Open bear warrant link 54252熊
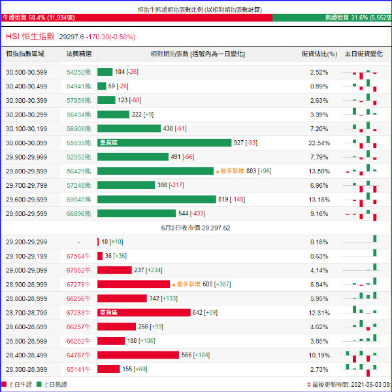This screenshot has height=392, width=392. pos(79,72)
